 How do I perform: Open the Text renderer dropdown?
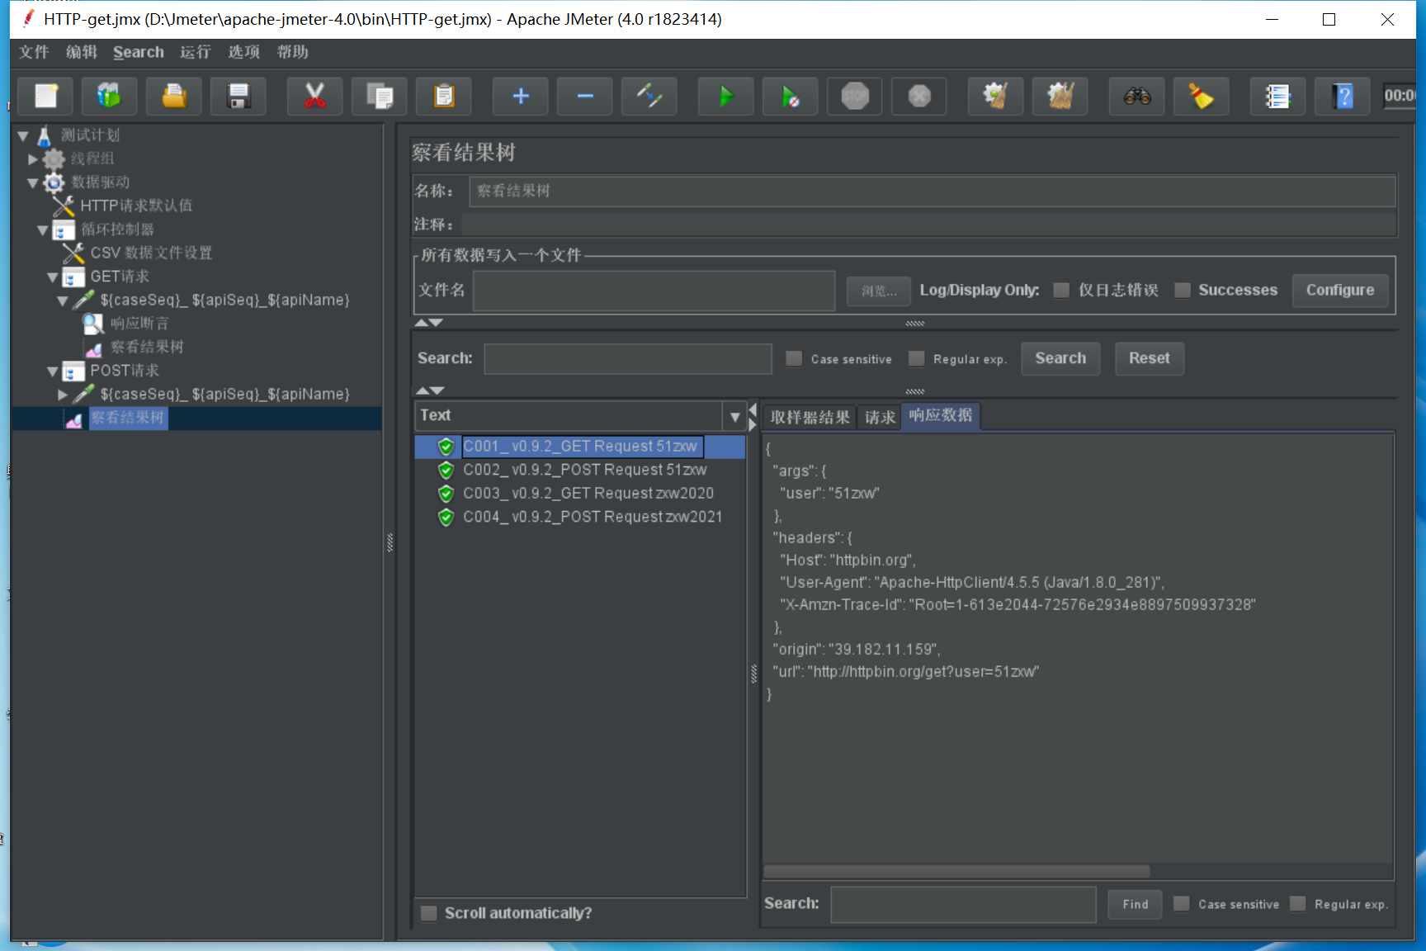click(734, 417)
